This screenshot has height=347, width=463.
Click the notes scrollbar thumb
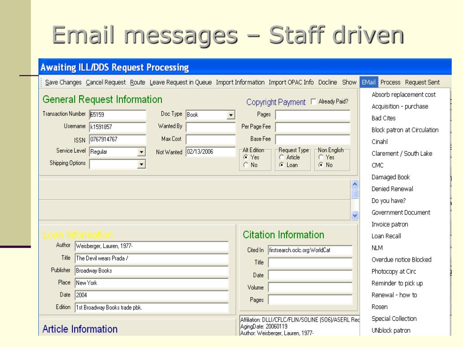pyautogui.click(x=355, y=194)
